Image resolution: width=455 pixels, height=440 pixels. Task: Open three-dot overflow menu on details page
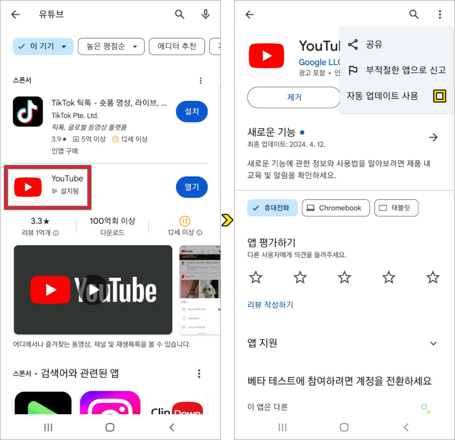pyautogui.click(x=440, y=14)
